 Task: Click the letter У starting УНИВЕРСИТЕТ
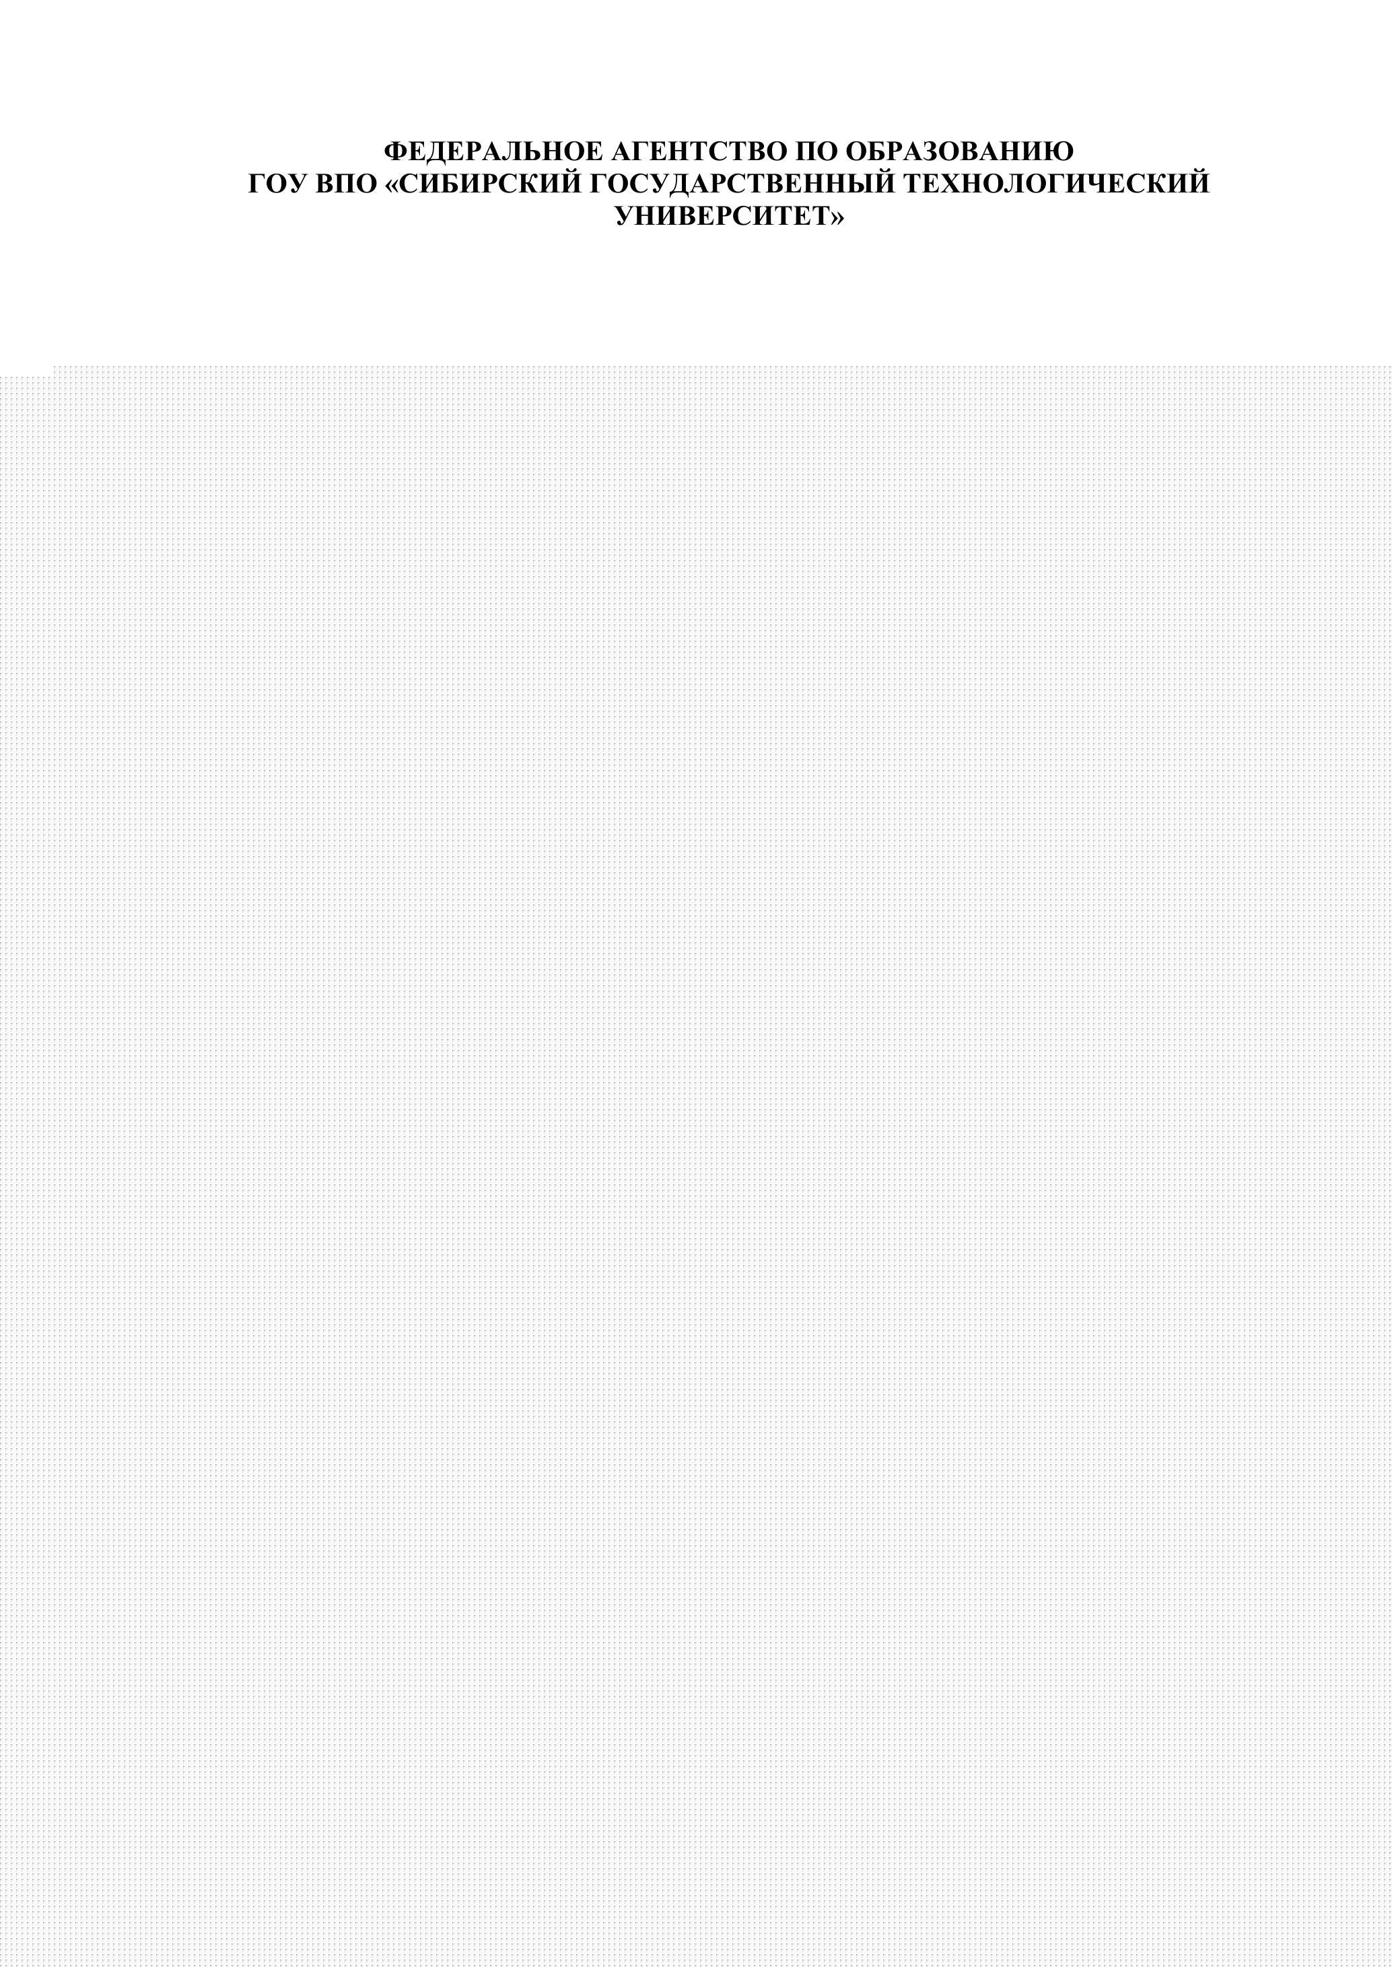tap(626, 217)
